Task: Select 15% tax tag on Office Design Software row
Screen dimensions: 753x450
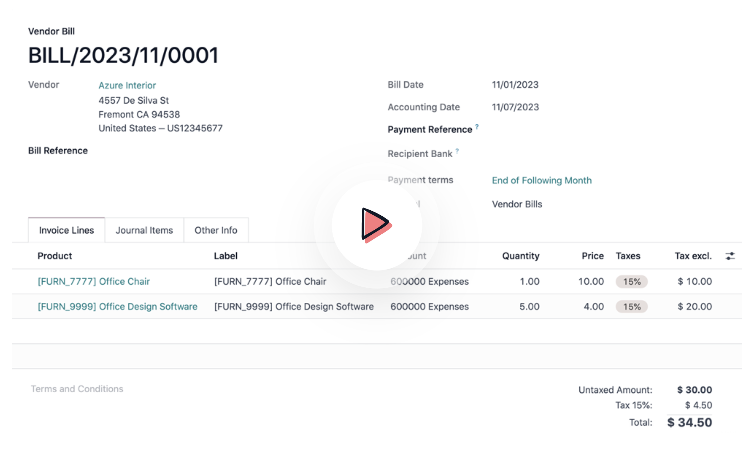Action: 632,307
